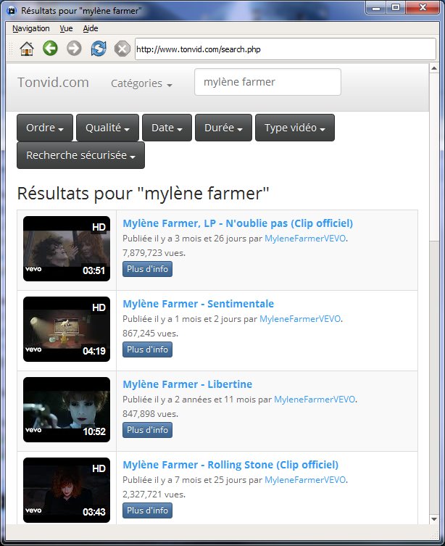445x546 pixels.
Task: Click the grey forward arrow icon
Action: coord(74,49)
